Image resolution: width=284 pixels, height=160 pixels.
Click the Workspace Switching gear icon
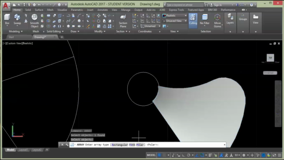pos(244,155)
